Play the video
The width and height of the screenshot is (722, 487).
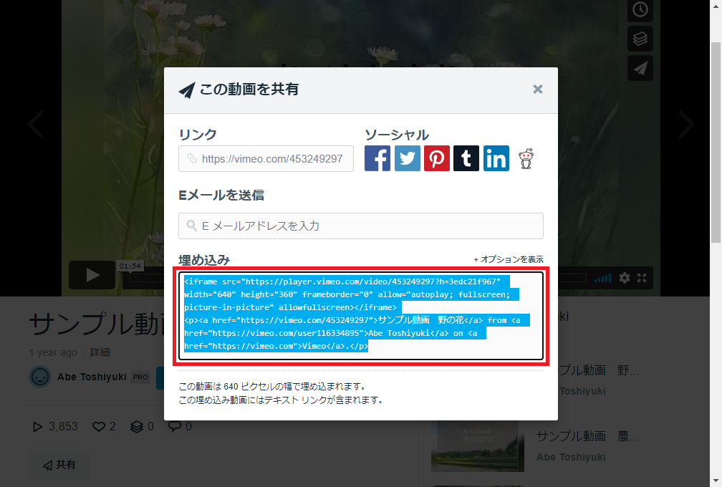coord(92,275)
